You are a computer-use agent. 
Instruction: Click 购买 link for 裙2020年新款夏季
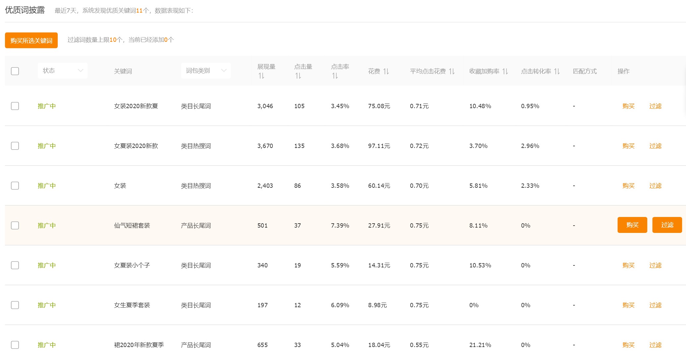[628, 345]
